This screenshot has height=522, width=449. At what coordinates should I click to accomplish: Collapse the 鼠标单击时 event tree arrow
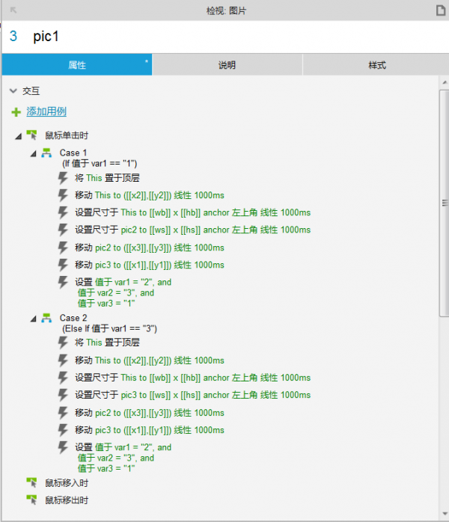pos(18,136)
